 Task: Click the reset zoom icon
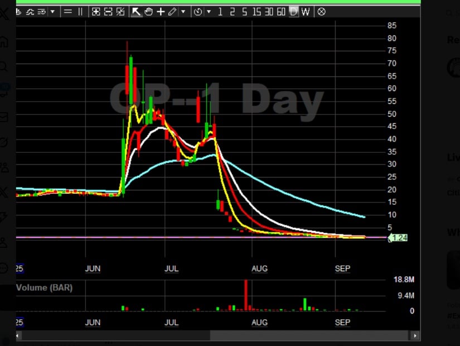[x=120, y=12]
